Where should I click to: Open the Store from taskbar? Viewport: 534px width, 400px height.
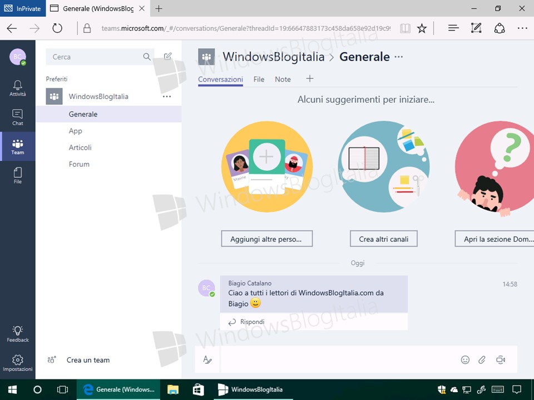coord(198,389)
